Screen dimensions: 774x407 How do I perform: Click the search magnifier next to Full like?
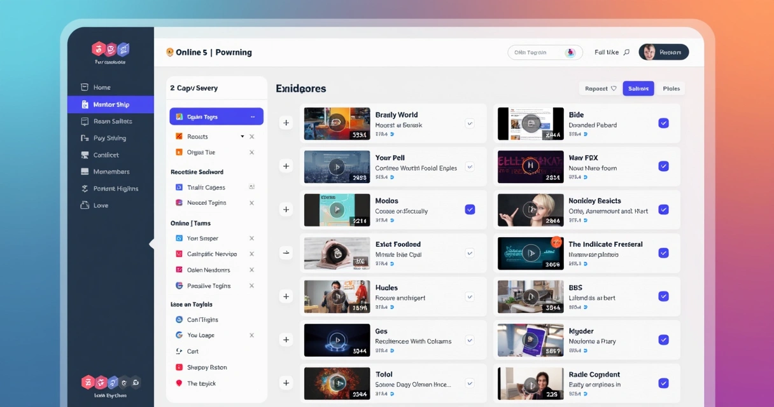[626, 52]
